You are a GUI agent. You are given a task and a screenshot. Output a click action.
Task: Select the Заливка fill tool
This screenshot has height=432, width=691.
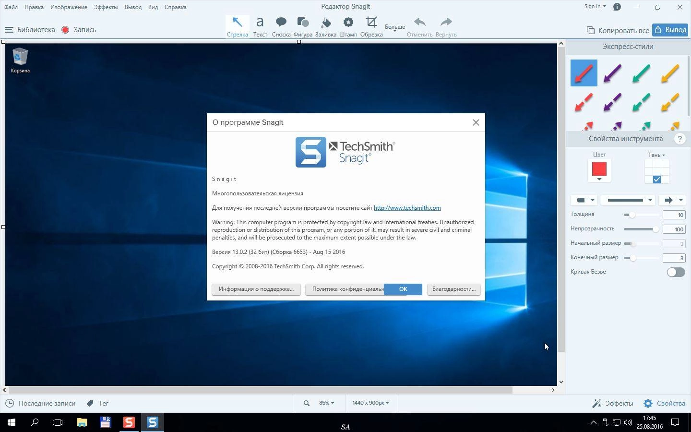326,26
